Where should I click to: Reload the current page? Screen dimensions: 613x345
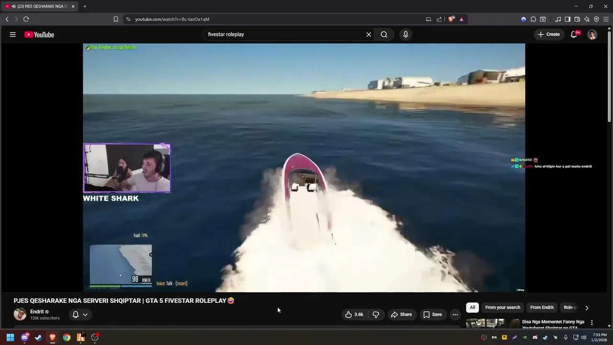(26, 19)
